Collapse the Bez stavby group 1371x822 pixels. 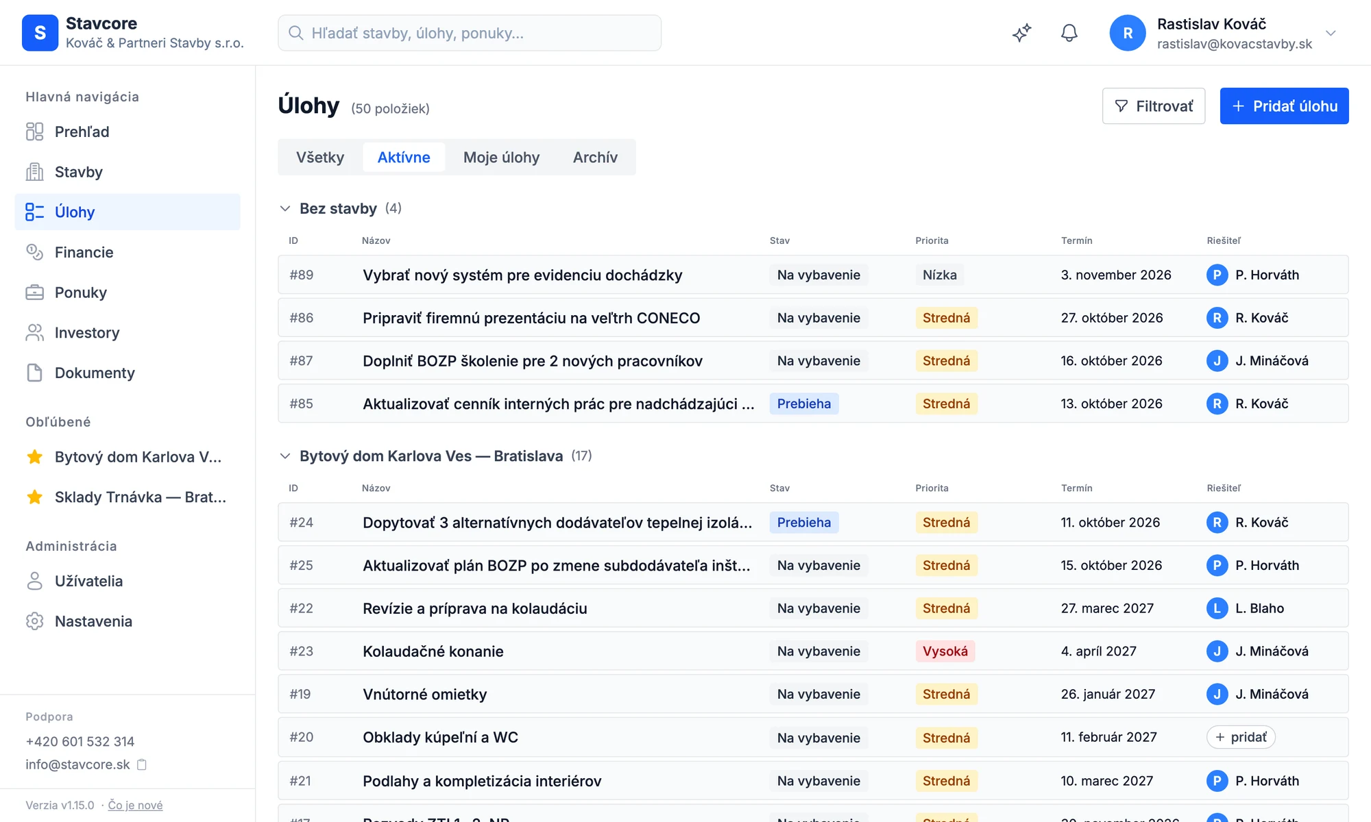[285, 208]
